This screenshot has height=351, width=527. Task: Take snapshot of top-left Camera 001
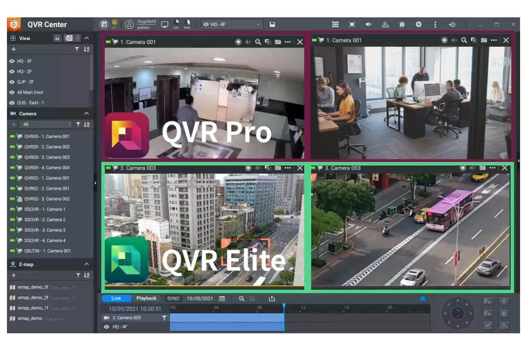tap(278, 42)
